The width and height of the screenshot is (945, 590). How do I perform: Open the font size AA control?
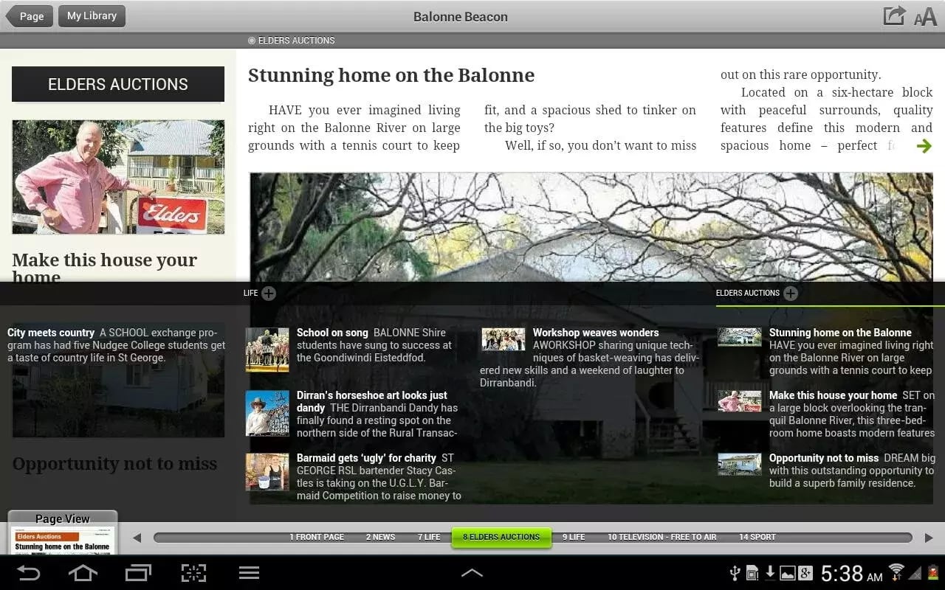pos(925,18)
